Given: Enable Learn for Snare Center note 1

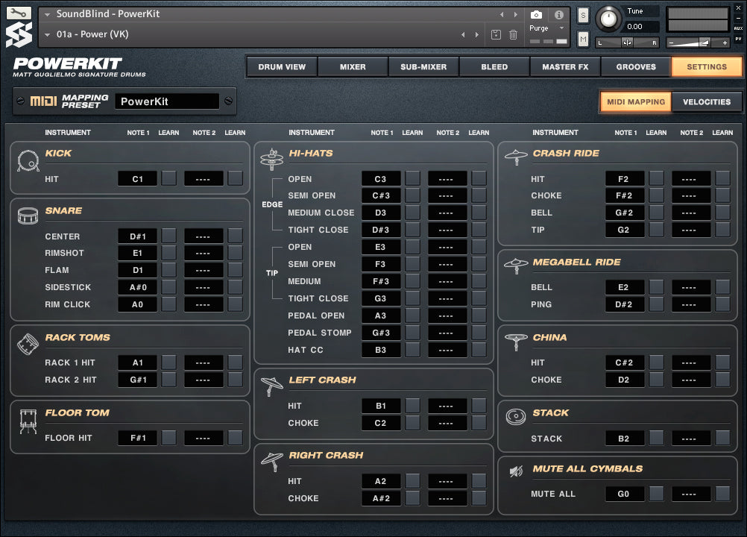Looking at the screenshot, I should (168, 236).
